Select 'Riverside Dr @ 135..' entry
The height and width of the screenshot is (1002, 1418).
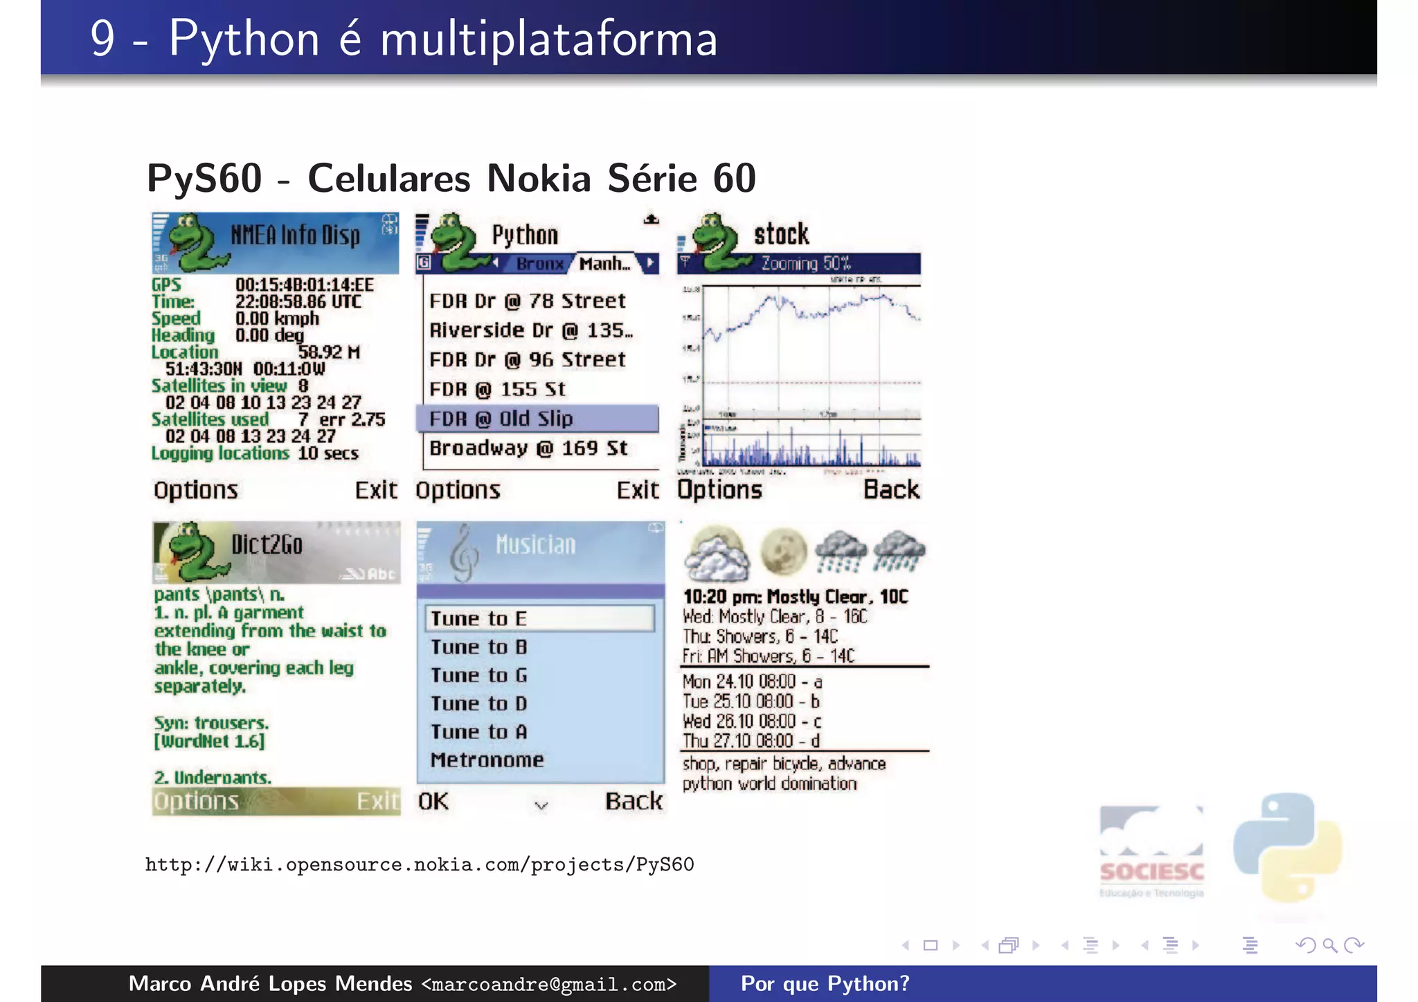pos(531,330)
